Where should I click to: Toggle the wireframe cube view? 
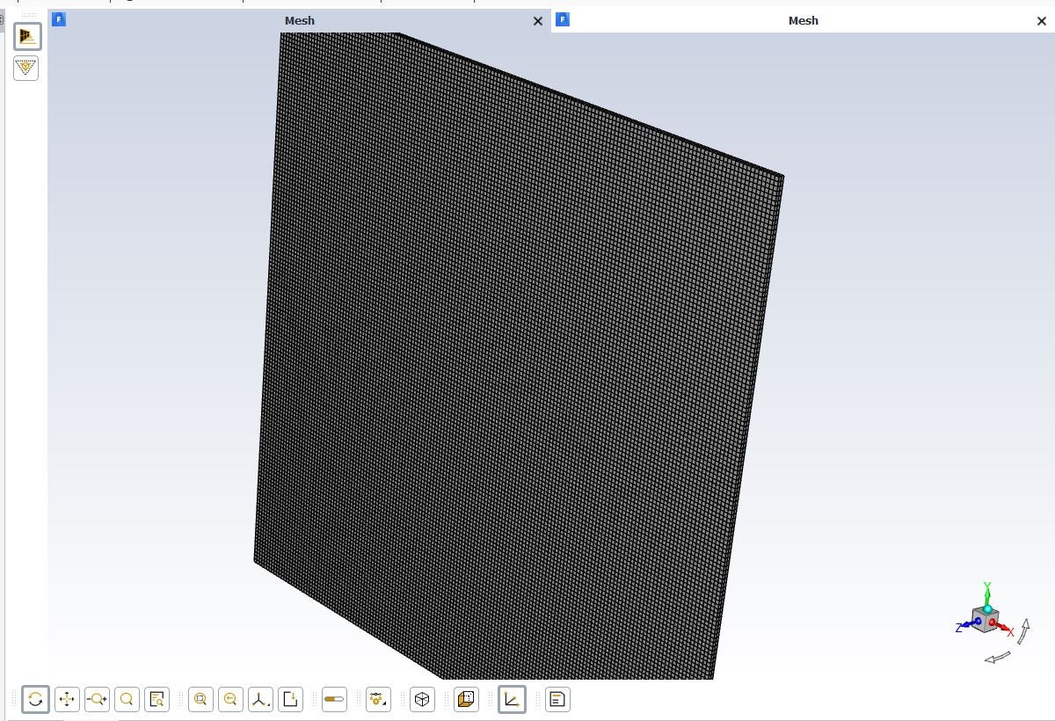(422, 700)
